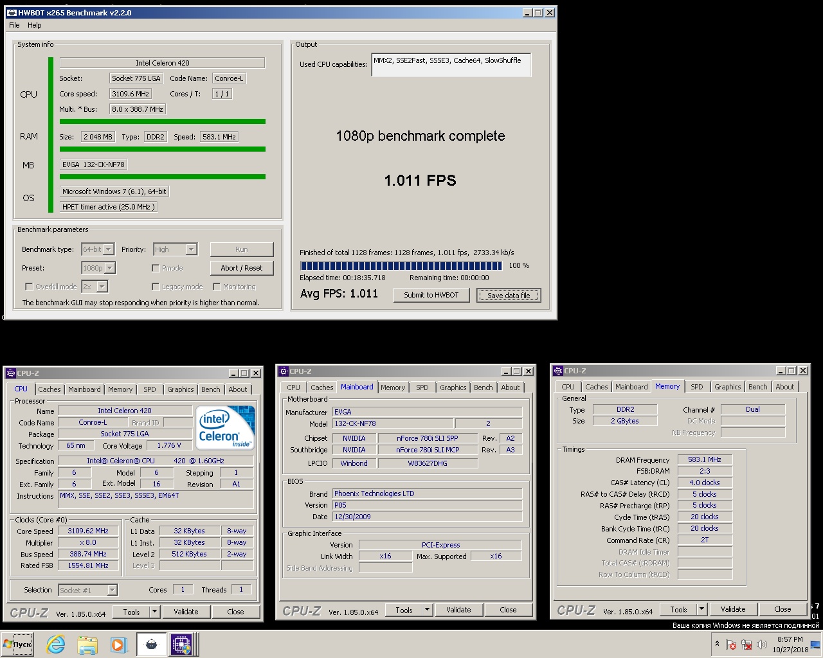
Task: Switch to Caches tab in CPU-Z Processor window
Action: tap(50, 389)
